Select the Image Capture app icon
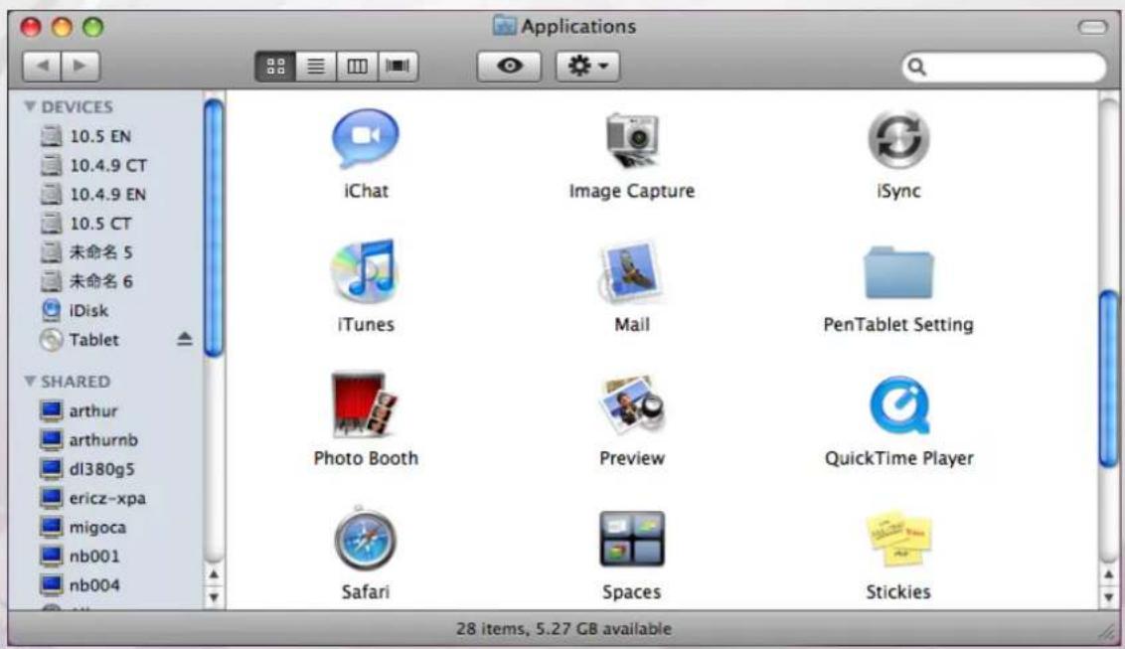 pos(631,139)
